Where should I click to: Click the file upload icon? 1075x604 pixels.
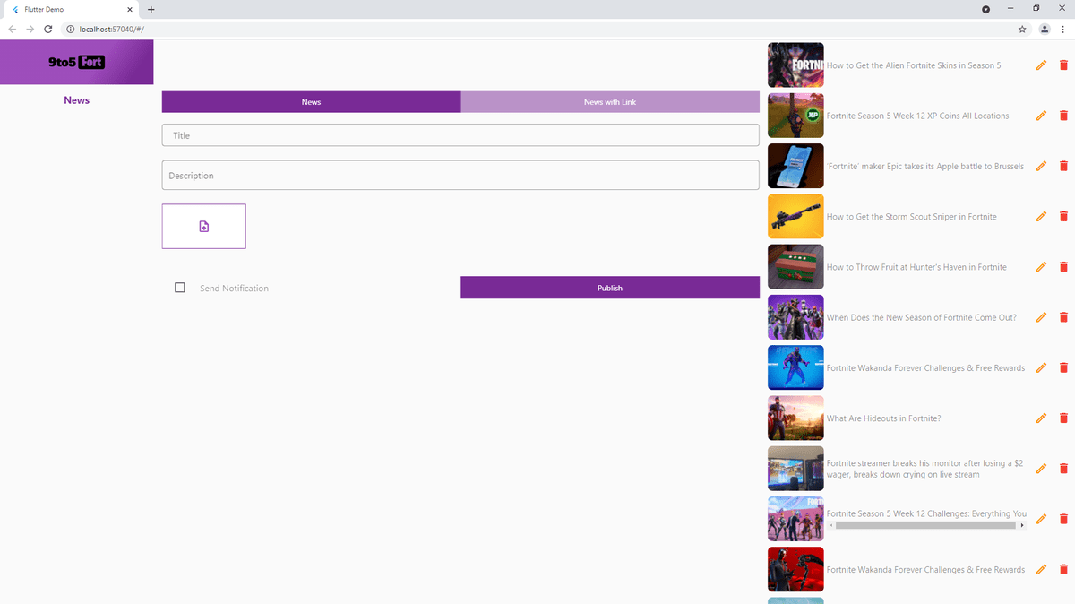pyautogui.click(x=203, y=226)
